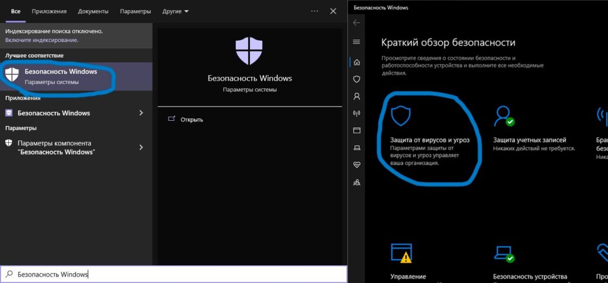Open the three-dots search options menu
This screenshot has height=283, width=608.
click(315, 11)
